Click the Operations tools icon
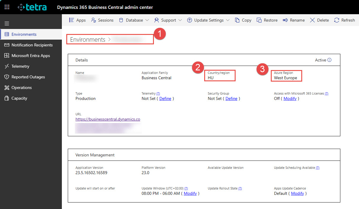 (7, 88)
